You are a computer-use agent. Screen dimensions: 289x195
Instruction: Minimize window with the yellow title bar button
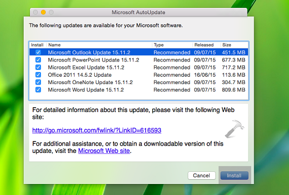point(43,12)
